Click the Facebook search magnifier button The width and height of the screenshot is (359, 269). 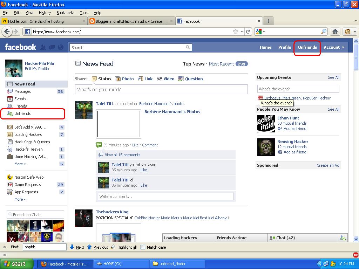188,47
